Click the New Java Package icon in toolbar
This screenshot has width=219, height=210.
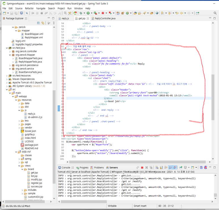tap(123, 13)
